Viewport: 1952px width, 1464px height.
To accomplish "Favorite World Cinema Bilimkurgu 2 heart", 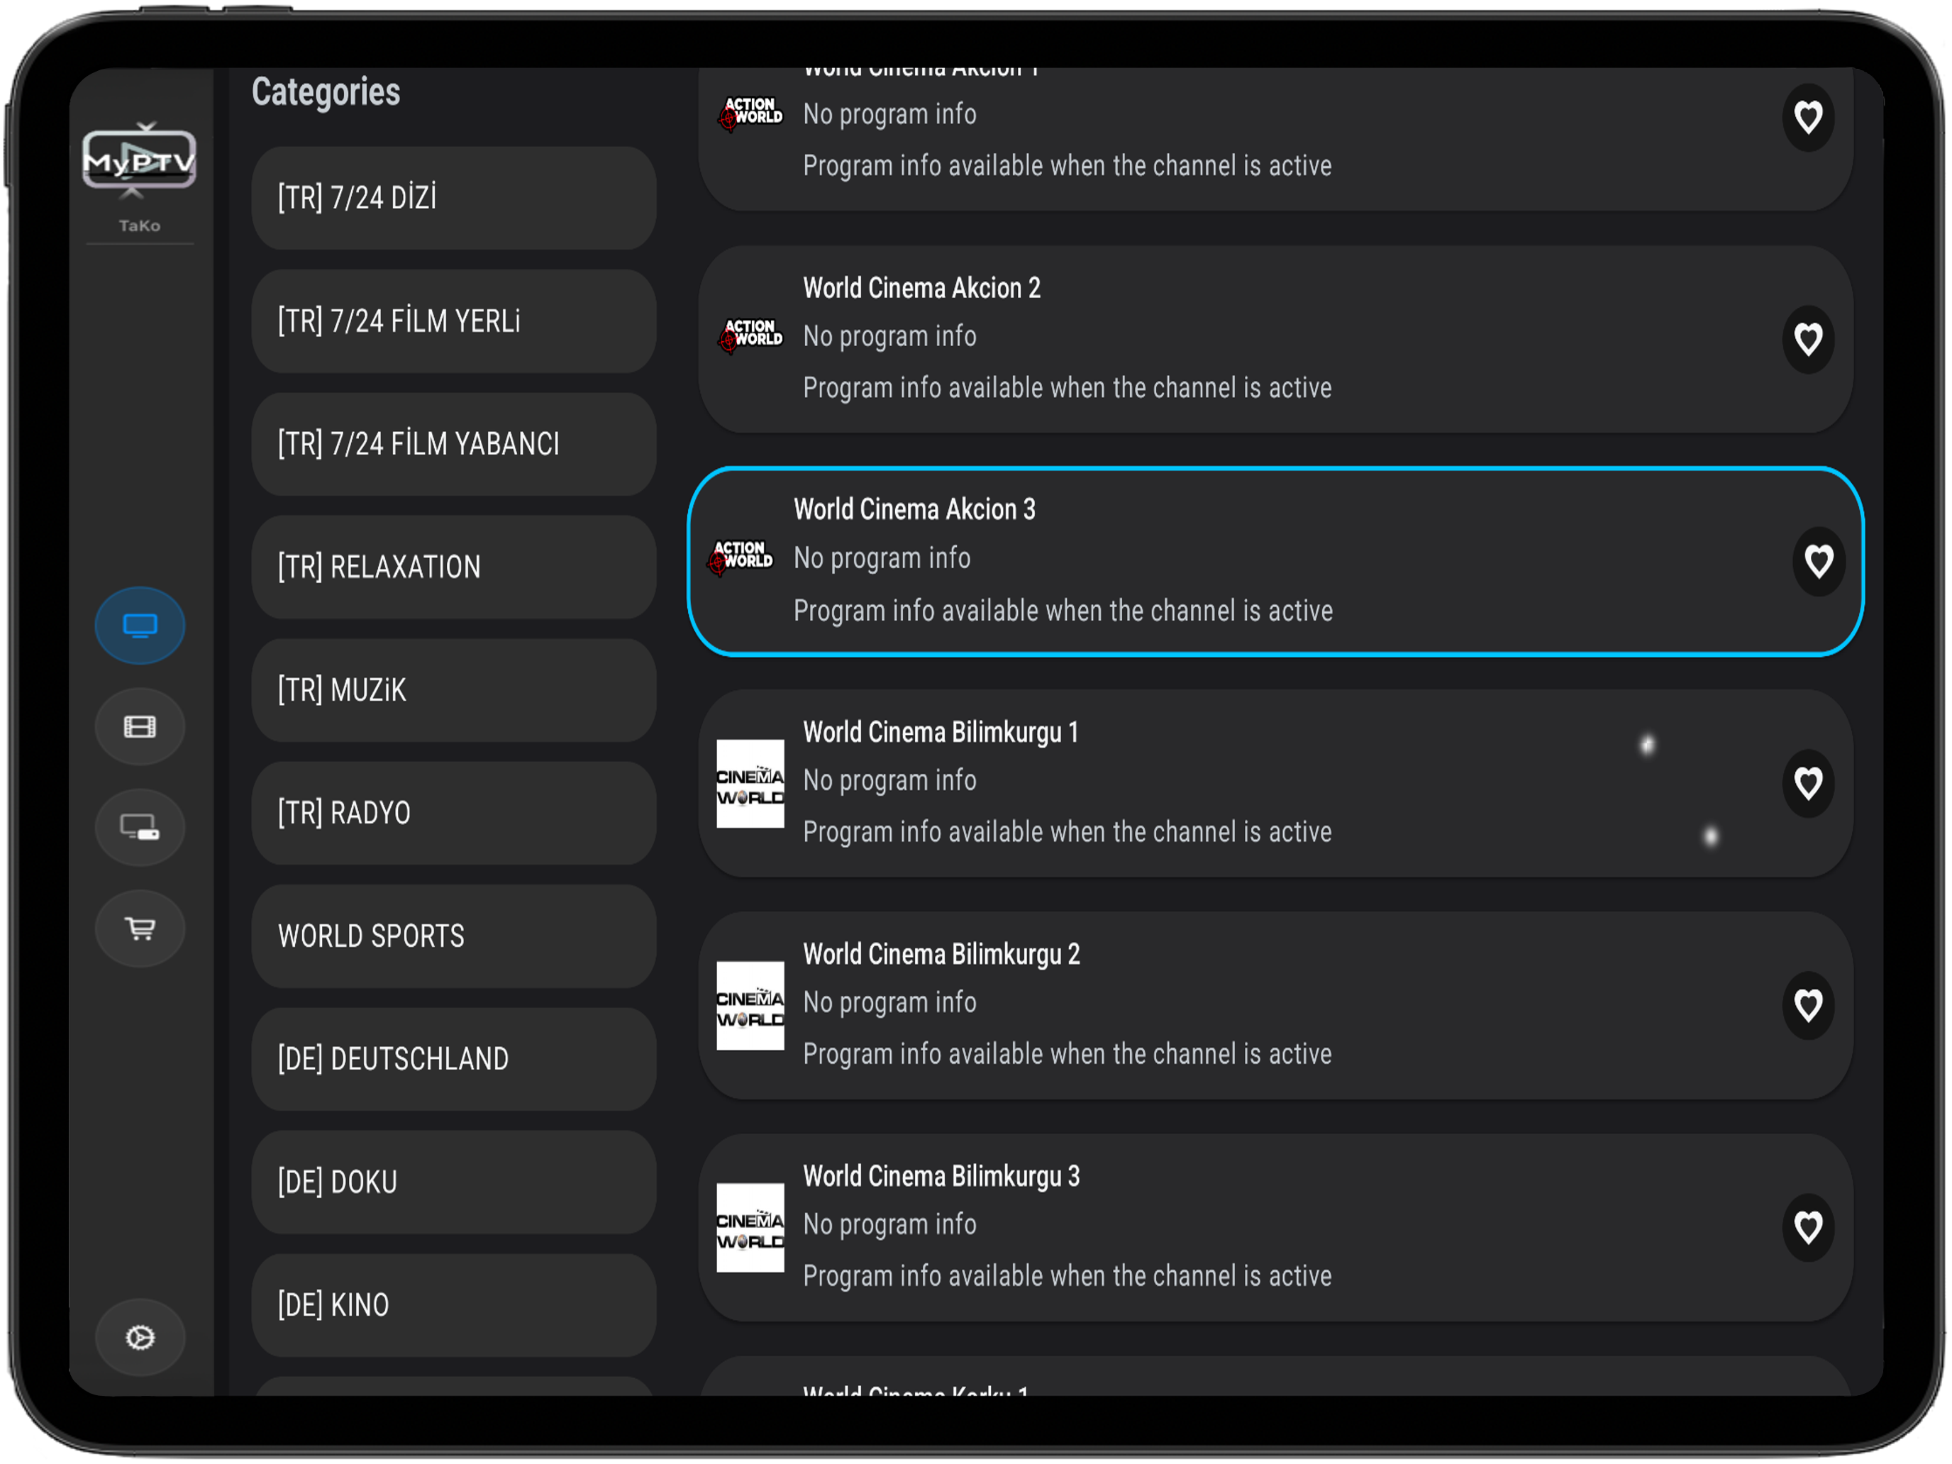I will point(1808,1006).
